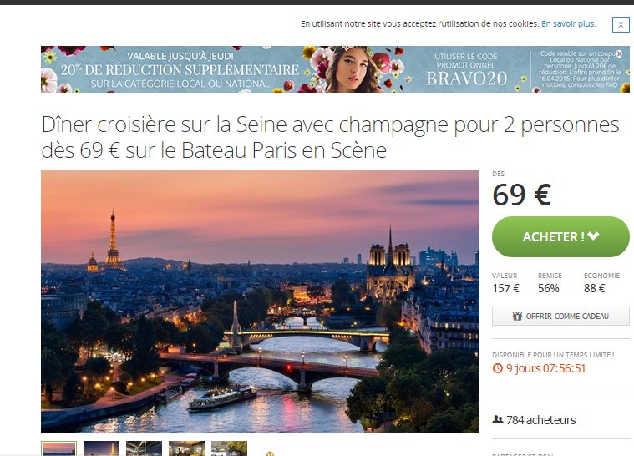Select the fifth bridge and trees thumbnail
634x456 pixels.
tap(229, 448)
